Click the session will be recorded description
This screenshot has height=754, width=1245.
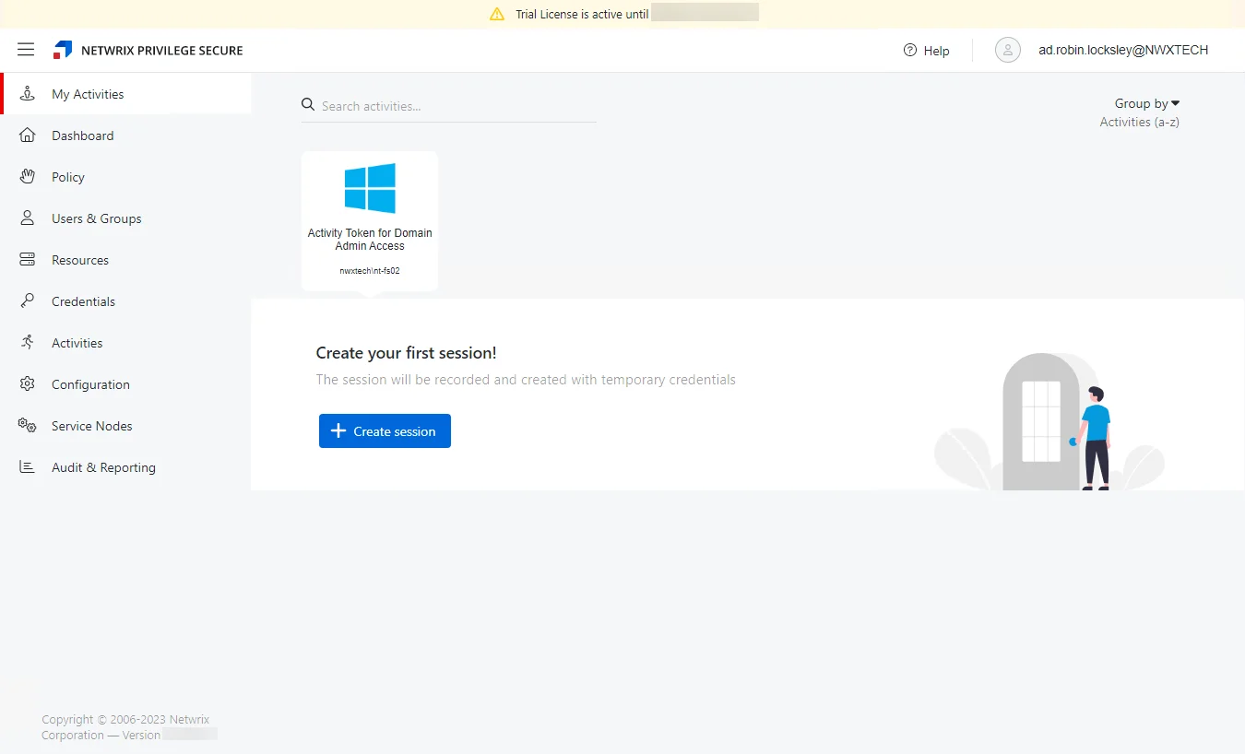(526, 379)
